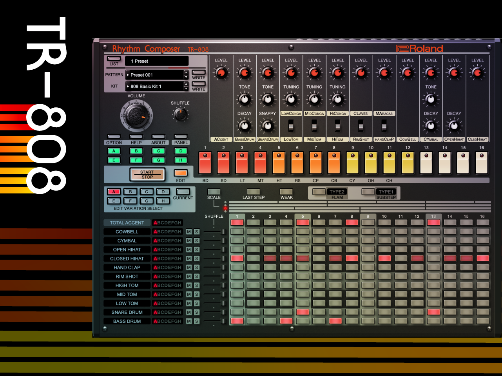Screen dimensions: 502x376
Task: Click the Hi Tom tuning knob
Action: pyautogui.click(x=337, y=99)
